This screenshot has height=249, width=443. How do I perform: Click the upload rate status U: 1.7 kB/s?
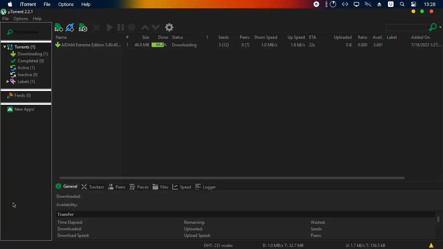click(365, 246)
